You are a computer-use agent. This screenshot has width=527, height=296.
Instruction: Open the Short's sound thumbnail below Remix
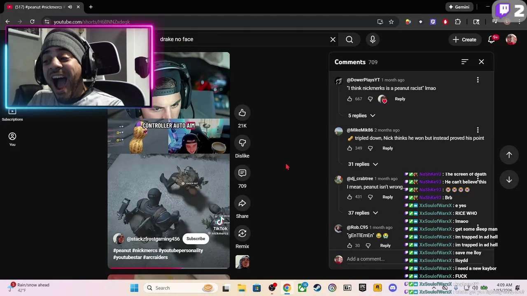pos(242,262)
